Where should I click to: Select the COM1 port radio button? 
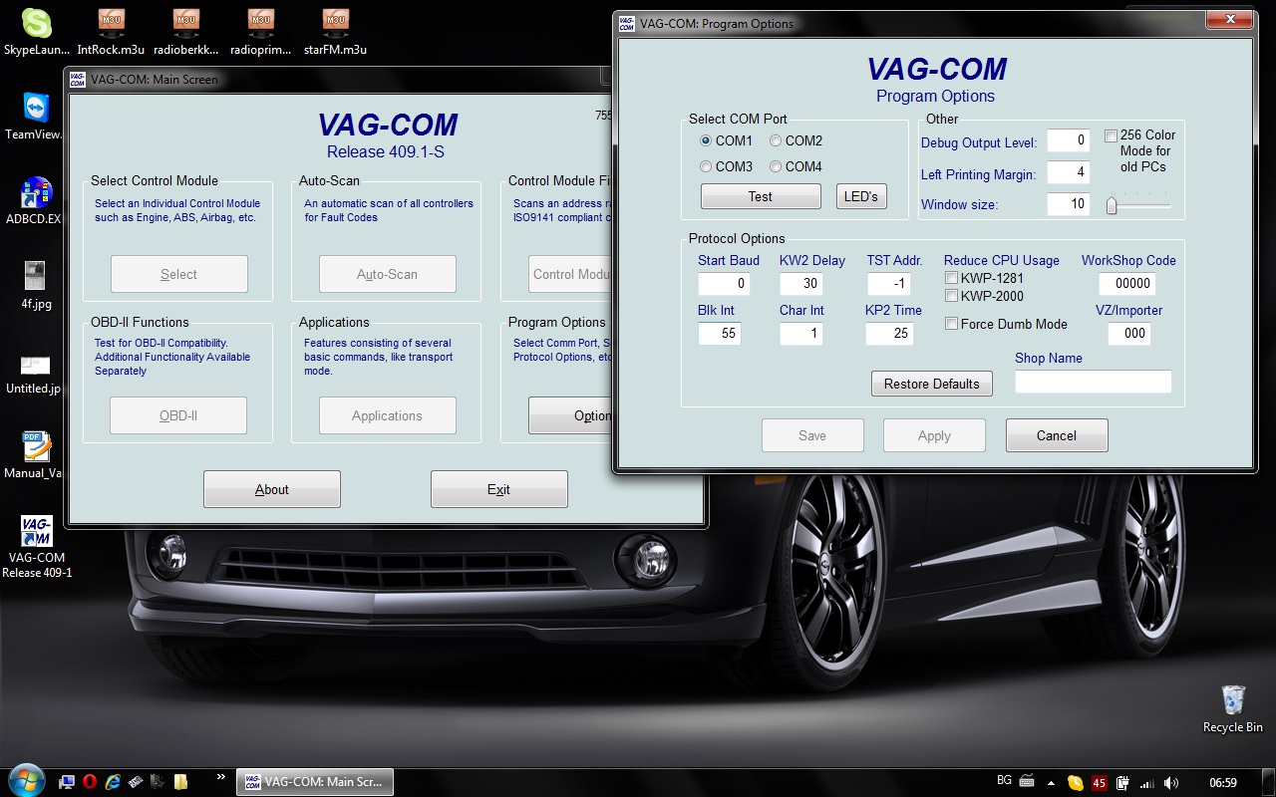pyautogui.click(x=706, y=140)
